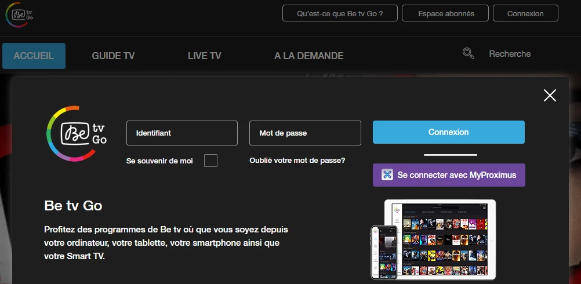This screenshot has height=284, width=581.
Task: Choose Se connecter avec MyProximus
Action: [x=449, y=175]
